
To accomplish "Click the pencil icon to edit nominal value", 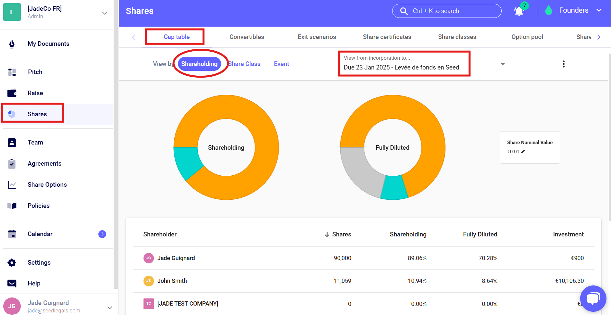I will click(x=523, y=152).
